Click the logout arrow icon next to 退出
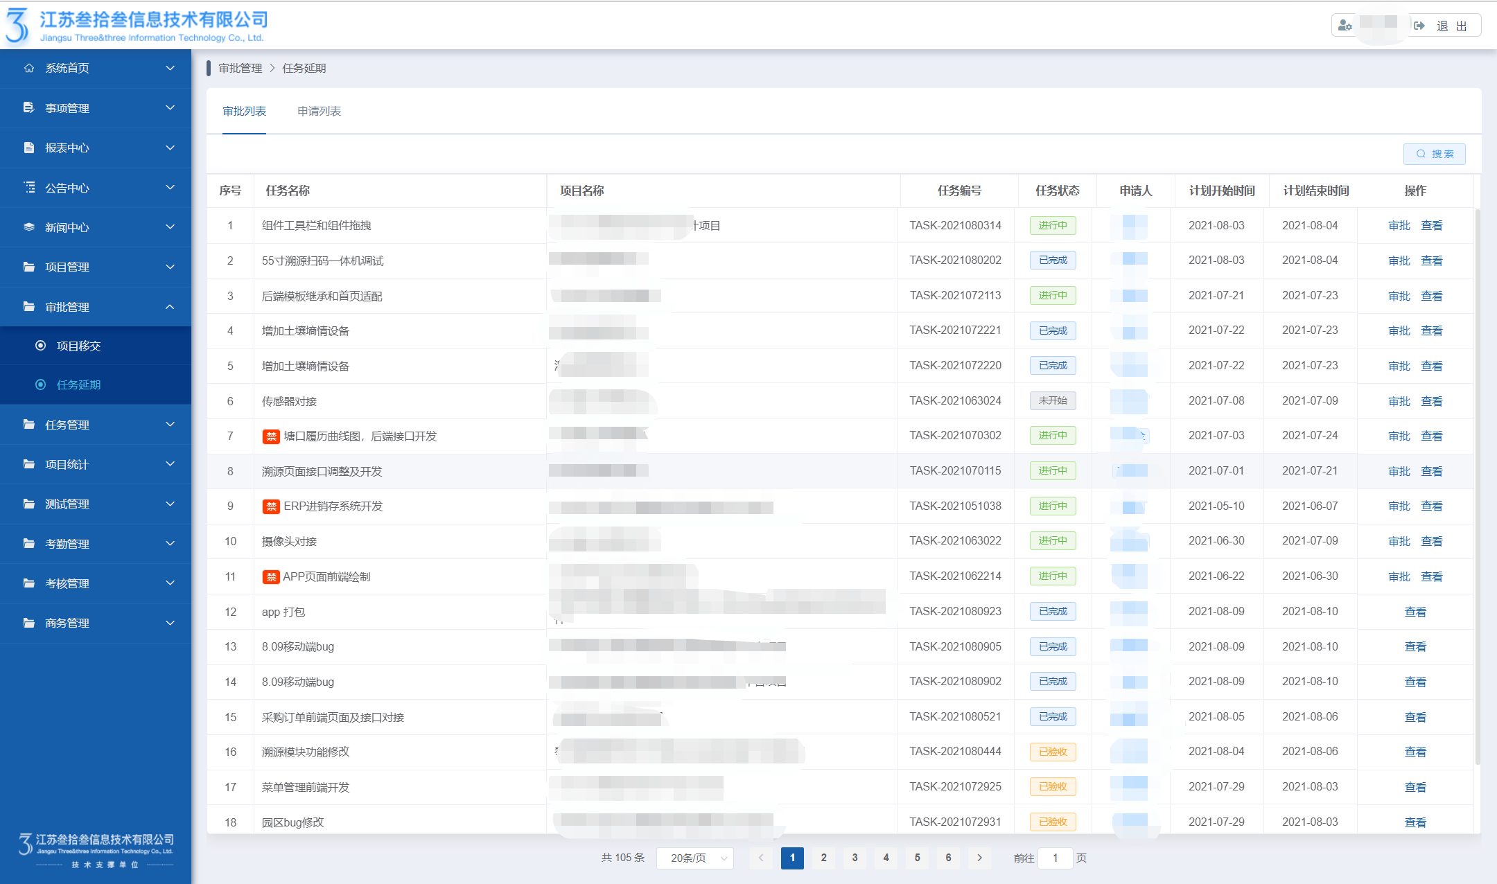The width and height of the screenshot is (1497, 884). tap(1419, 26)
